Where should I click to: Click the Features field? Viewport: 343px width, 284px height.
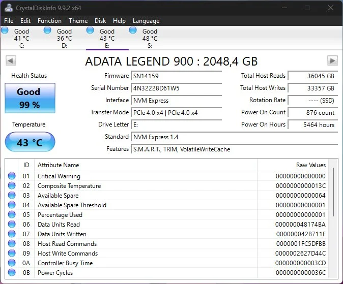(235, 149)
